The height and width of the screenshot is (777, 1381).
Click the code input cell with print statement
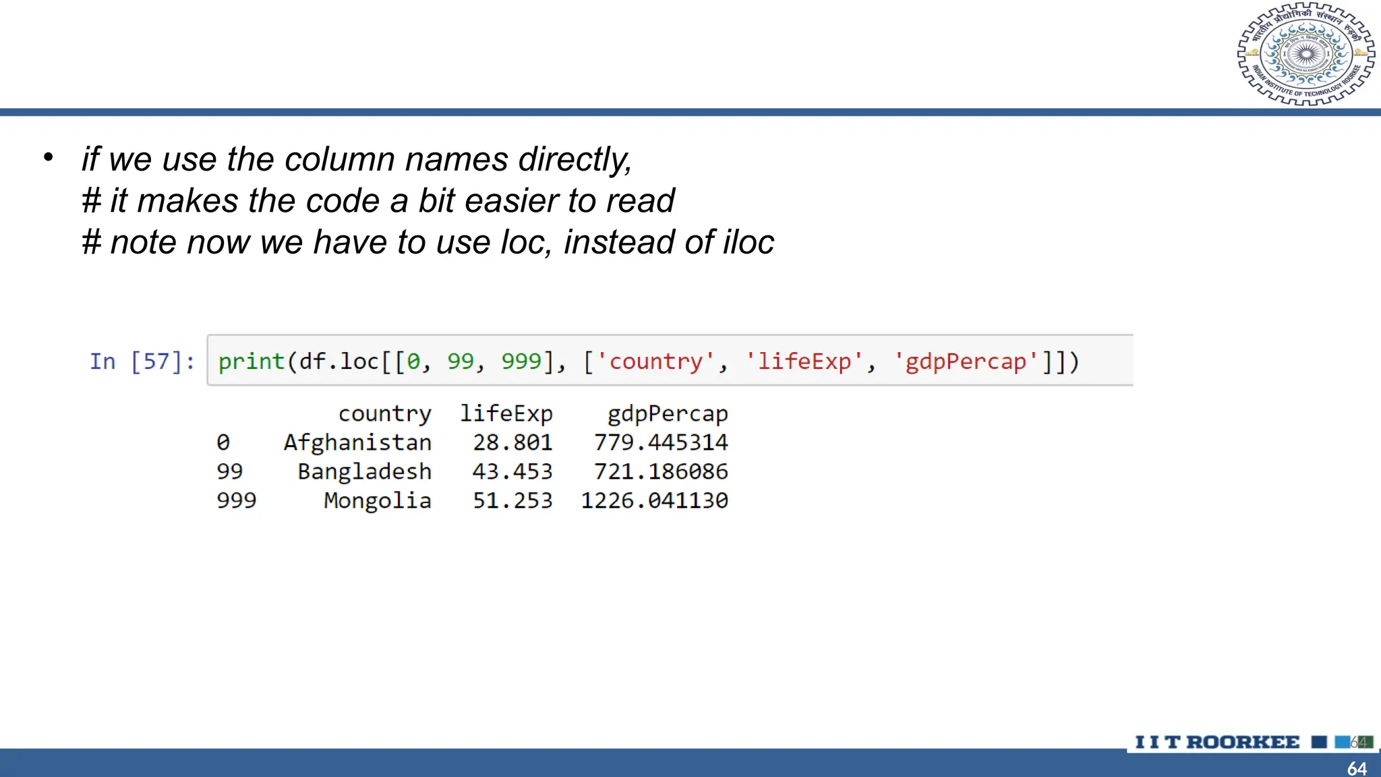(670, 360)
